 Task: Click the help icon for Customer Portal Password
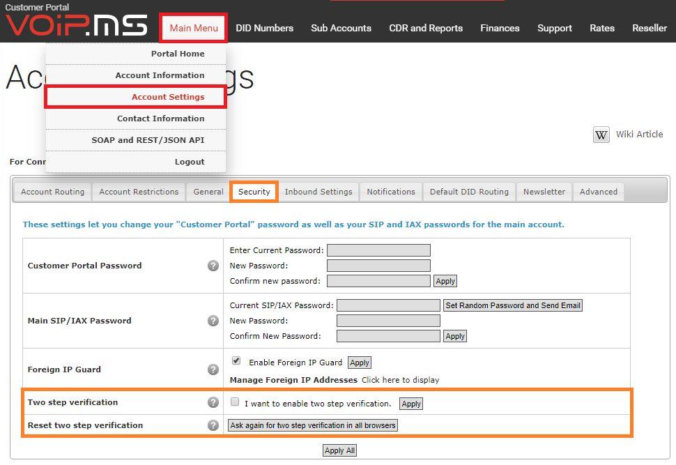(213, 266)
